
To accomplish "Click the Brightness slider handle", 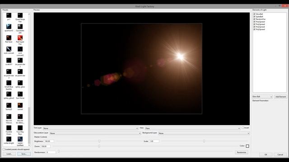I will pos(99,141).
